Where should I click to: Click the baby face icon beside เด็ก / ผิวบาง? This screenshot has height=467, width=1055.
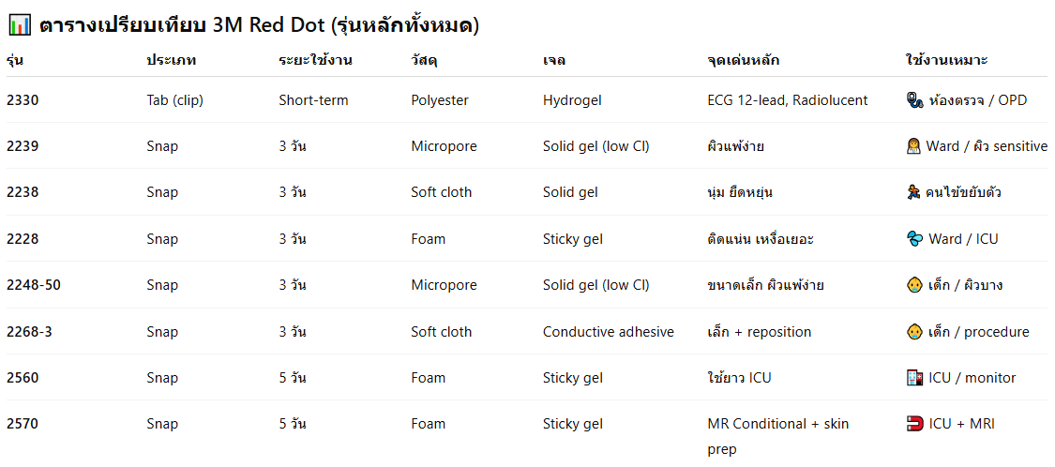[914, 285]
